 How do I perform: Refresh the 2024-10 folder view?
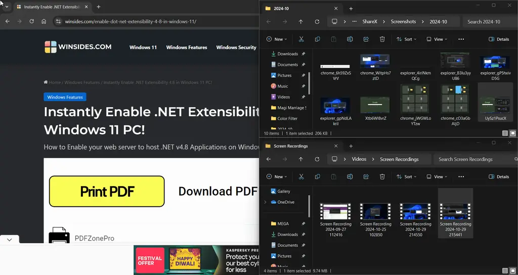click(317, 21)
